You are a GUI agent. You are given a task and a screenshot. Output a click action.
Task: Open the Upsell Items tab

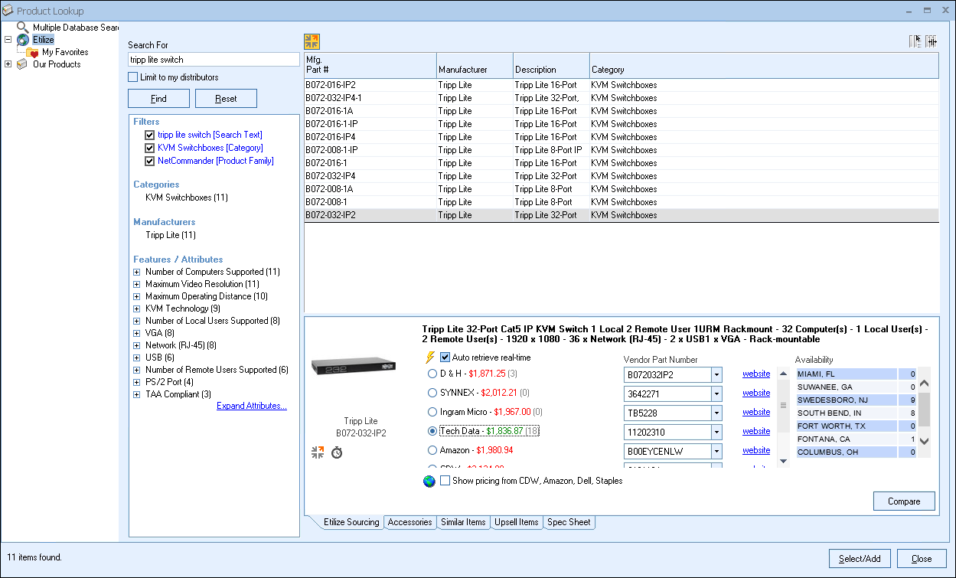pos(517,522)
